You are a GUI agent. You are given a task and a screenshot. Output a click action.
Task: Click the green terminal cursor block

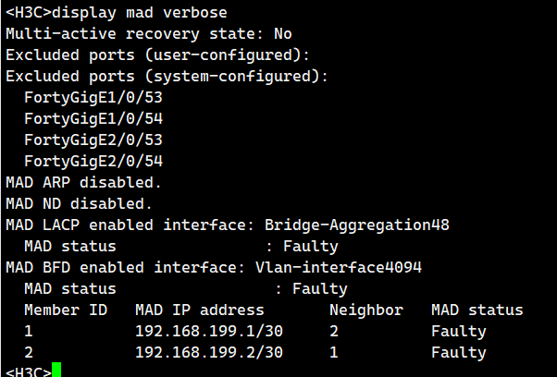pos(56,371)
